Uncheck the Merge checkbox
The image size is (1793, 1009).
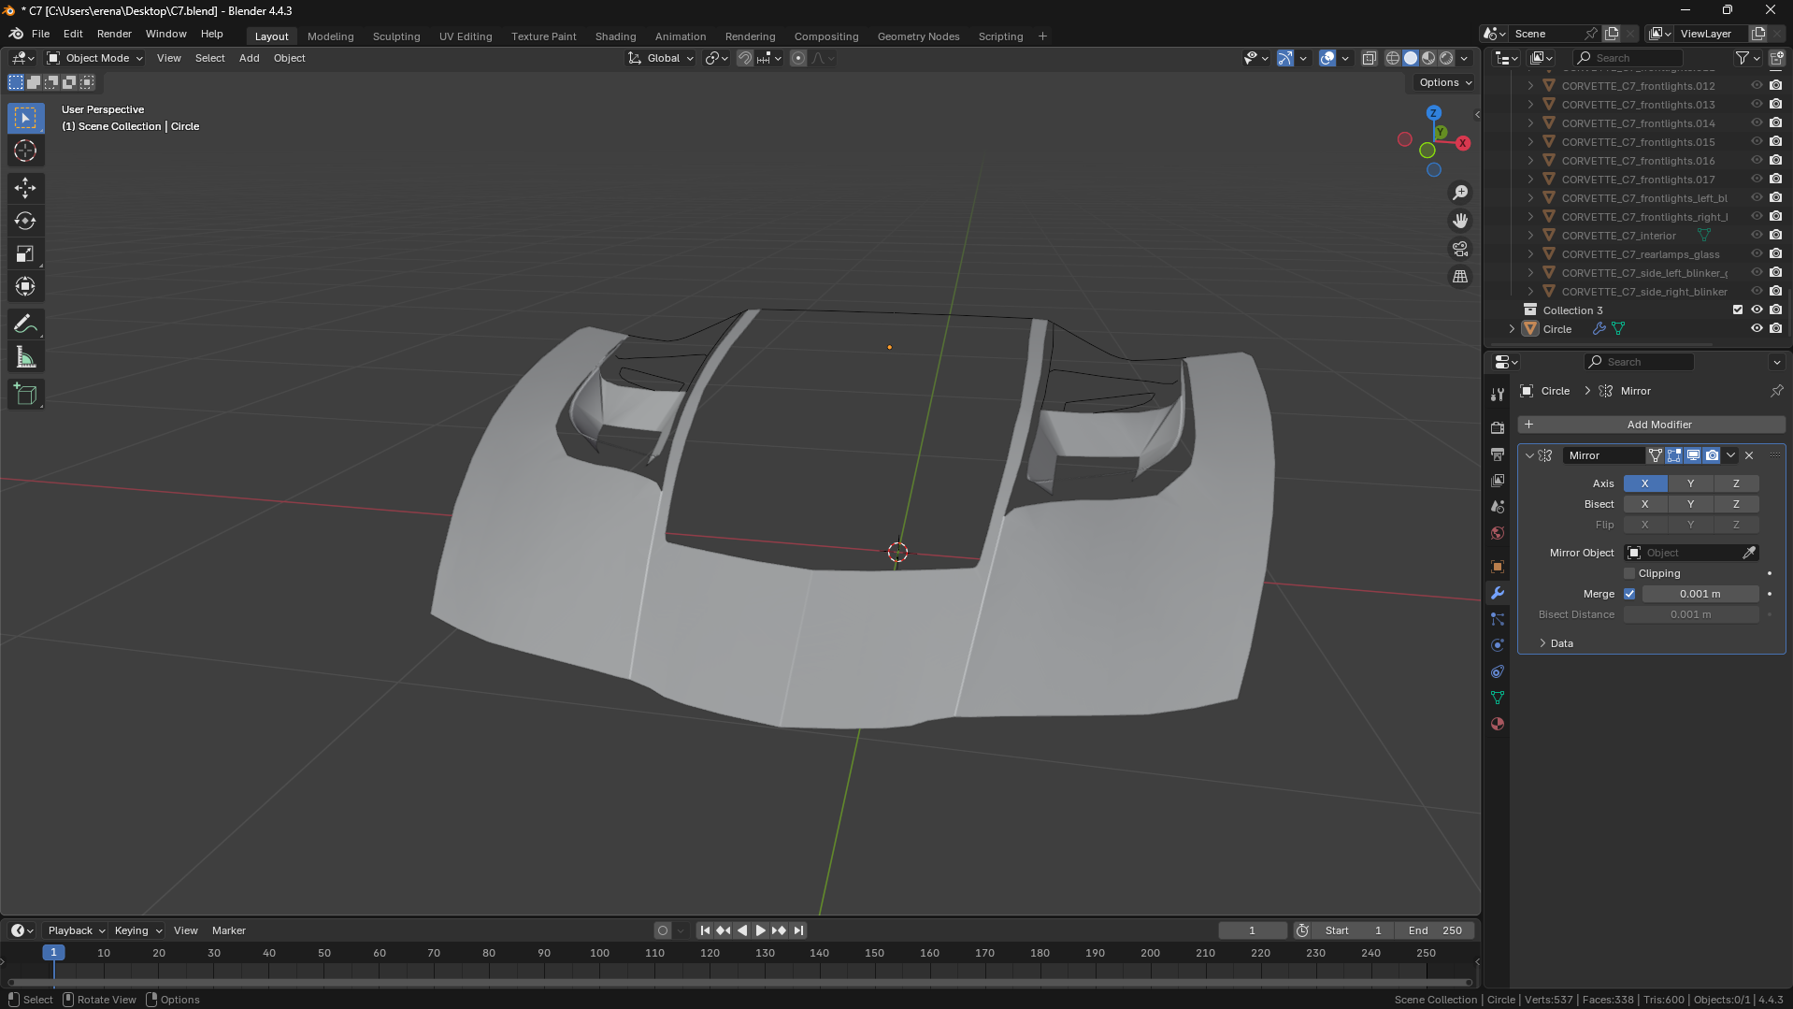coord(1629,594)
